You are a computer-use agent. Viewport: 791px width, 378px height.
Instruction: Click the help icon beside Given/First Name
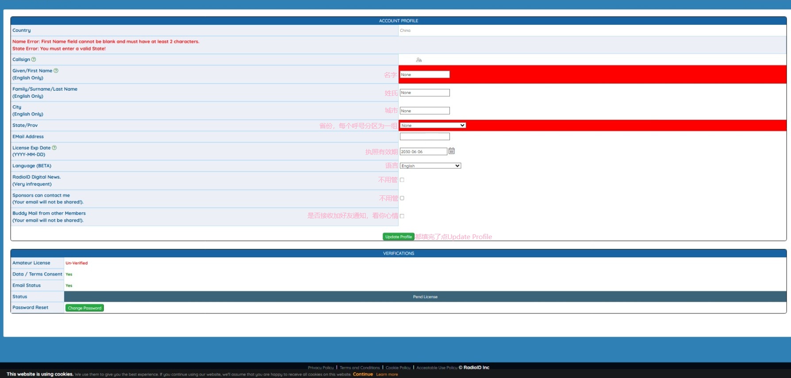click(x=56, y=71)
